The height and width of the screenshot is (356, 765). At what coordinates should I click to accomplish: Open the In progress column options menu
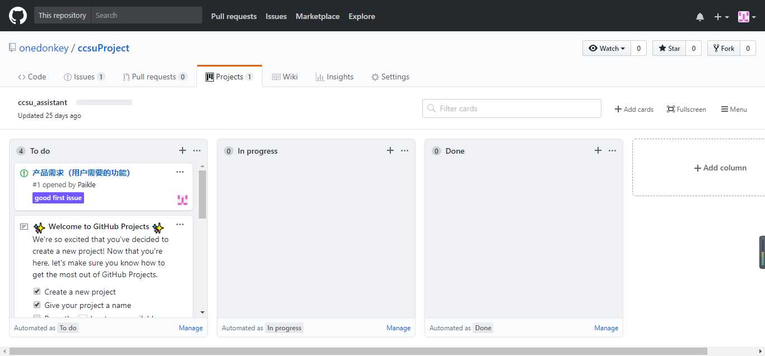pyautogui.click(x=404, y=150)
